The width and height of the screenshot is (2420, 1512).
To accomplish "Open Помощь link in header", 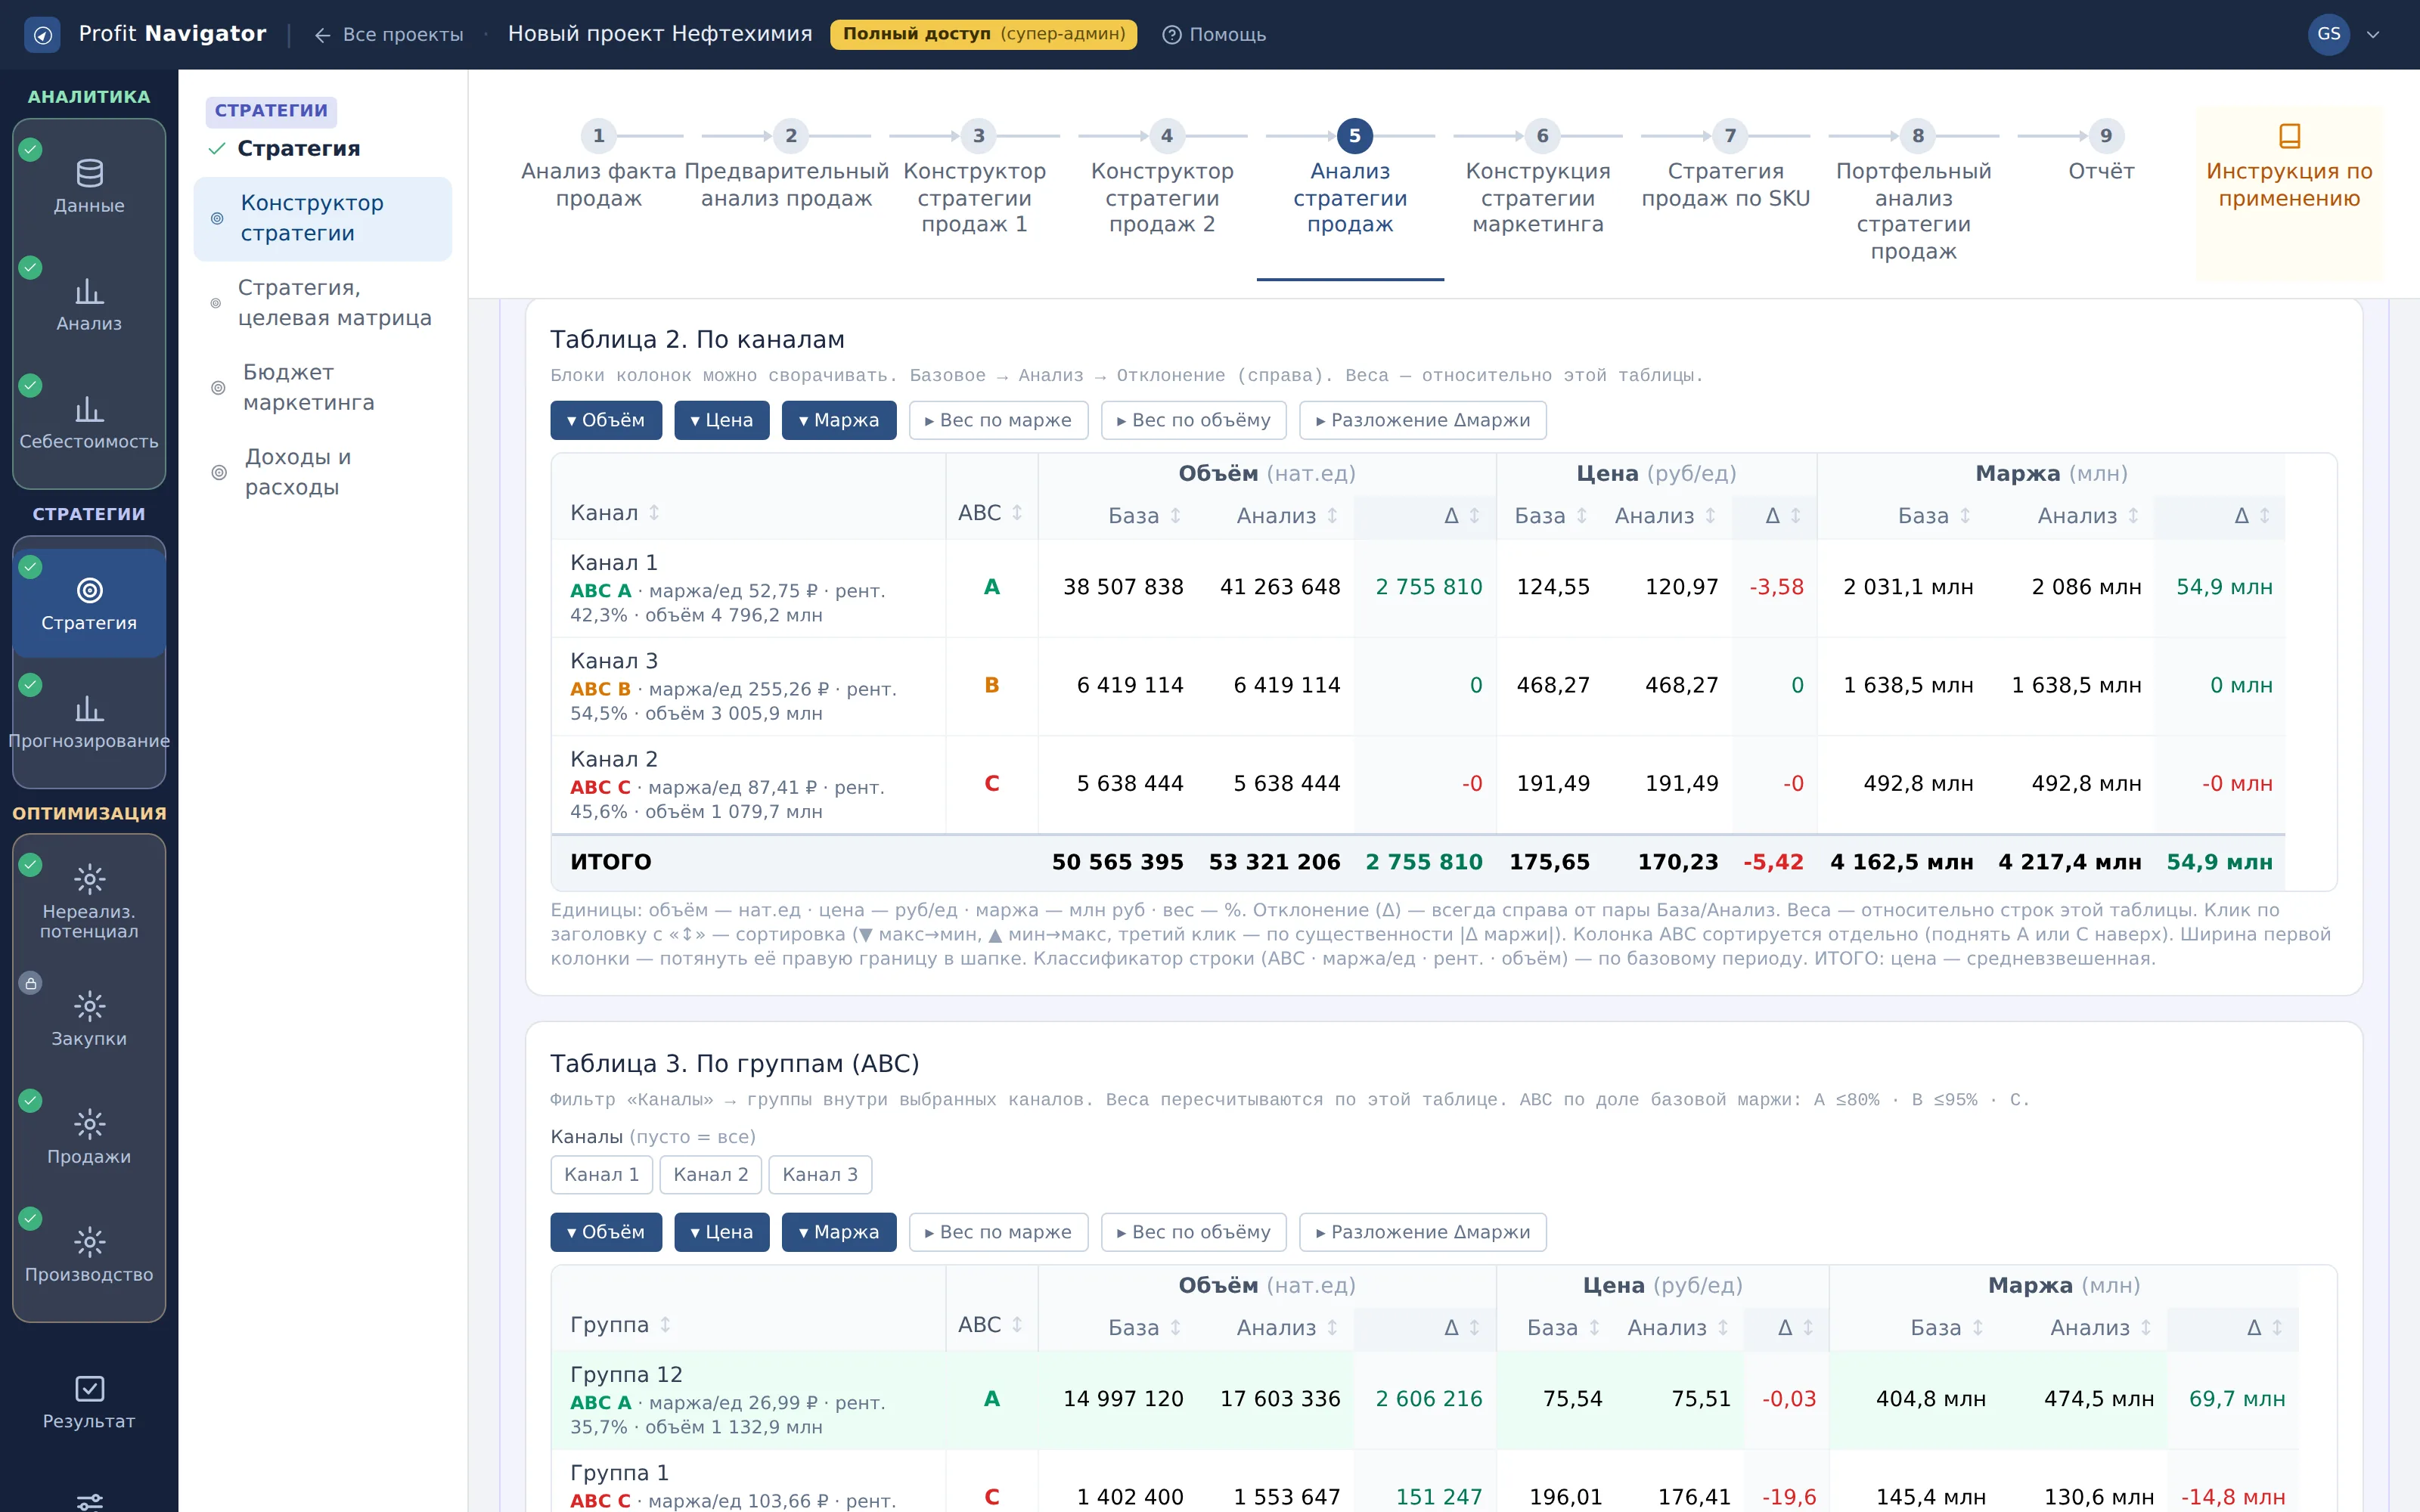I will [1214, 35].
